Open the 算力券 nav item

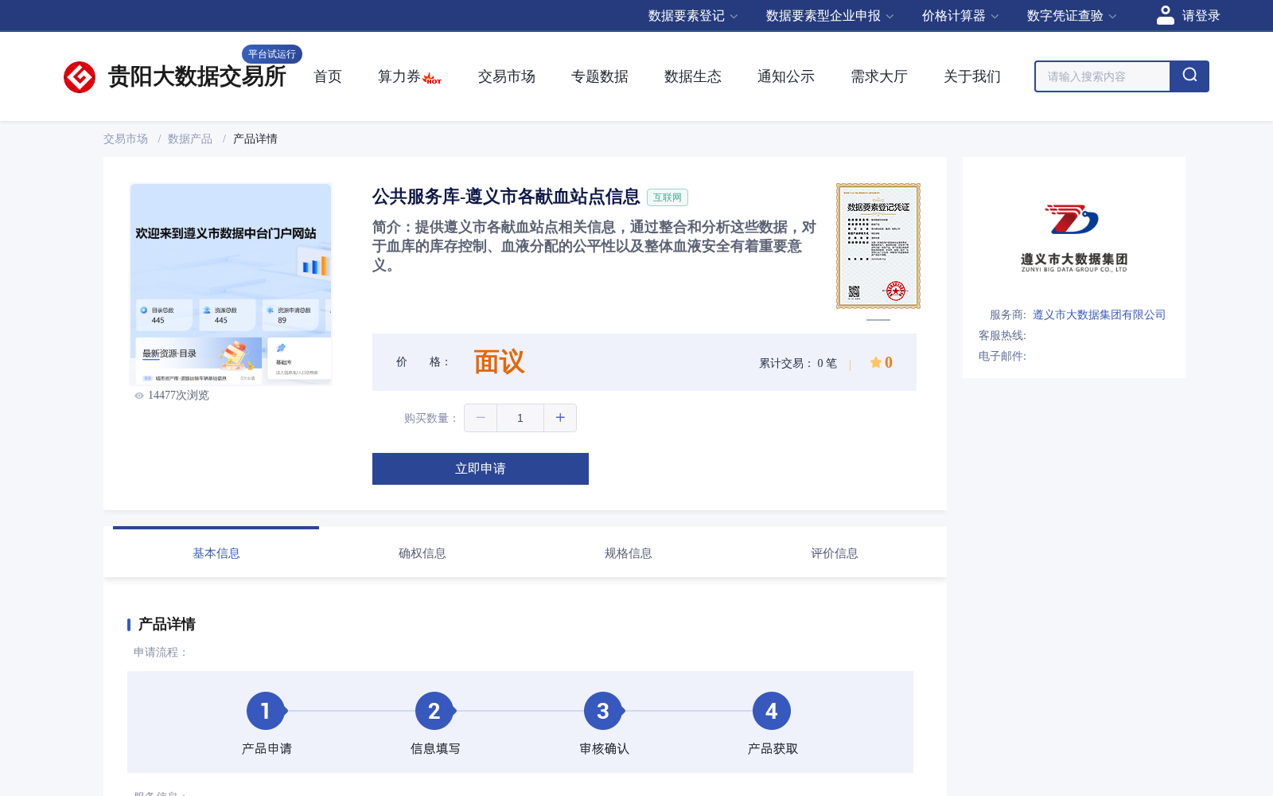[x=399, y=76]
